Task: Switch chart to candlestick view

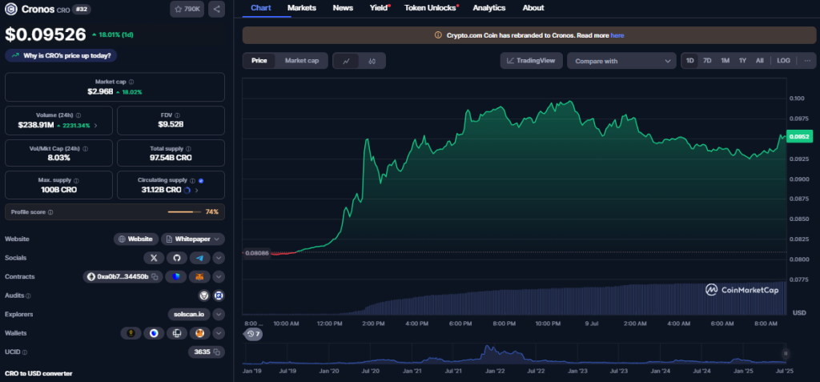Action: [x=372, y=61]
